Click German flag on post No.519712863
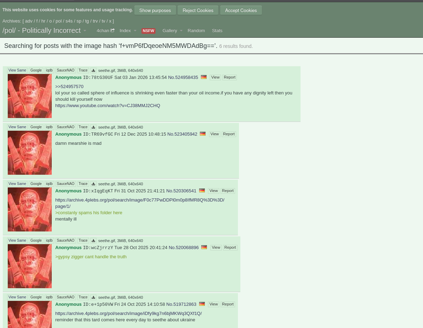 (202, 304)
